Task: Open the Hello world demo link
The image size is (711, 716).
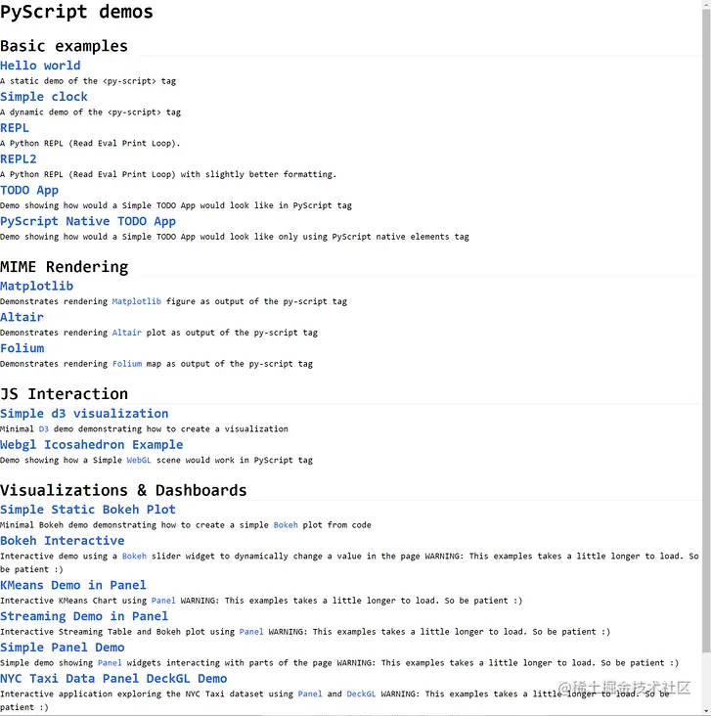Action: coord(40,66)
